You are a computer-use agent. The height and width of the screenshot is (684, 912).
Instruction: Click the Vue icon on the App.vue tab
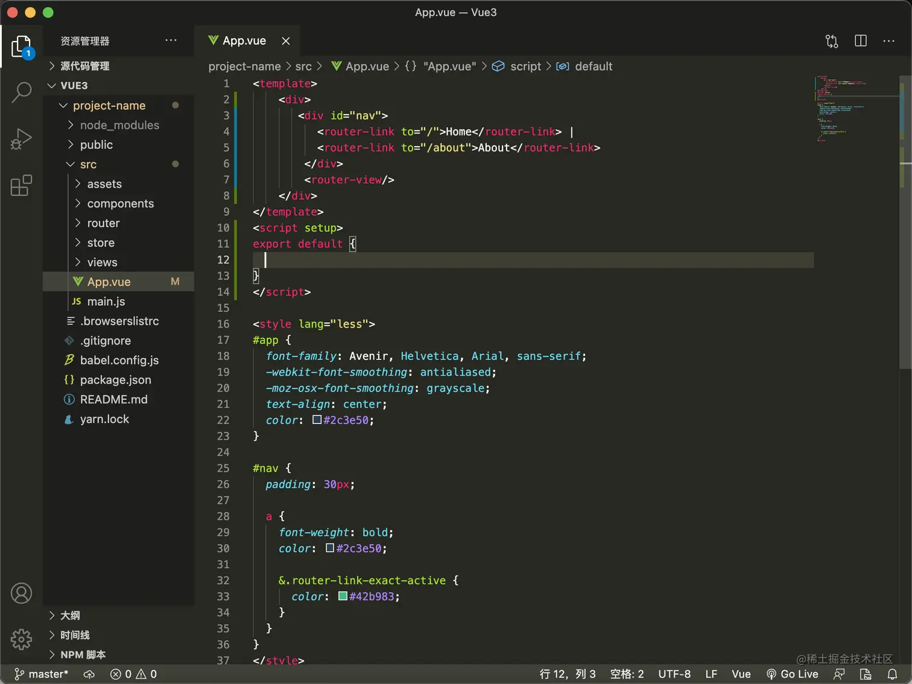click(214, 40)
